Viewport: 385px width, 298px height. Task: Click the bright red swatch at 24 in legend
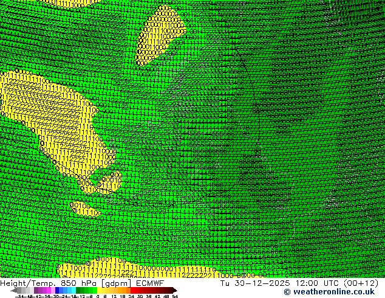pyautogui.click(x=132, y=291)
